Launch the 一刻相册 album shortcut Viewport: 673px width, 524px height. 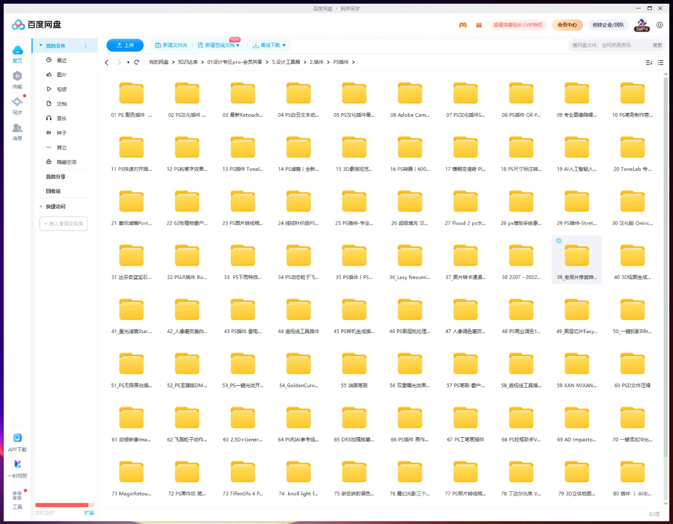17,469
